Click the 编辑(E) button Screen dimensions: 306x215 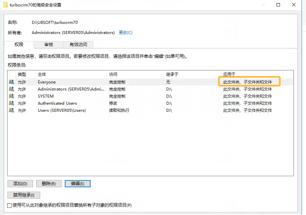click(77, 183)
